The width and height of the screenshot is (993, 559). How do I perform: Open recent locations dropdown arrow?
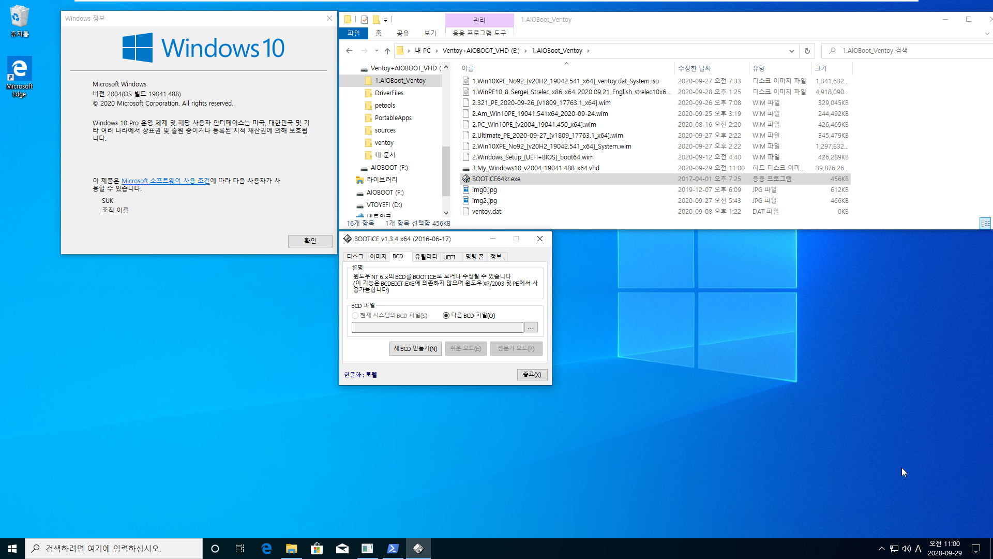[x=377, y=51]
